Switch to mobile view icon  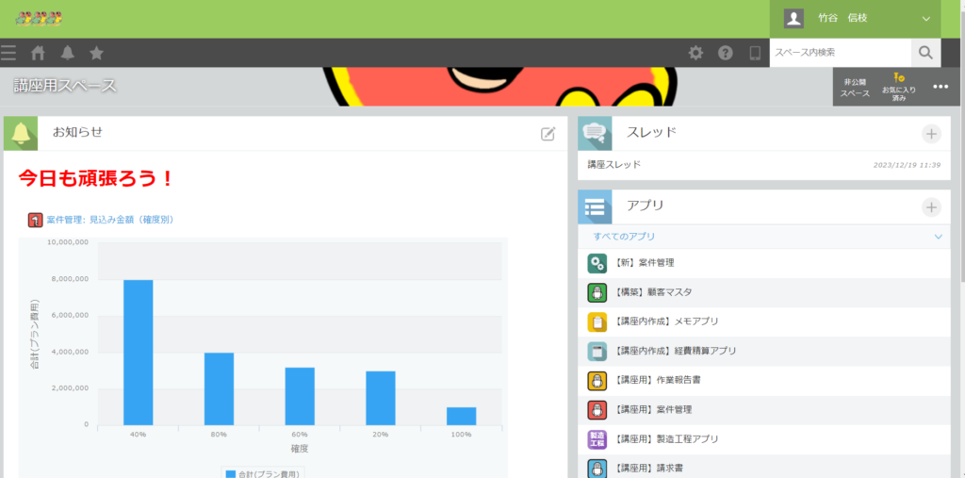click(755, 53)
